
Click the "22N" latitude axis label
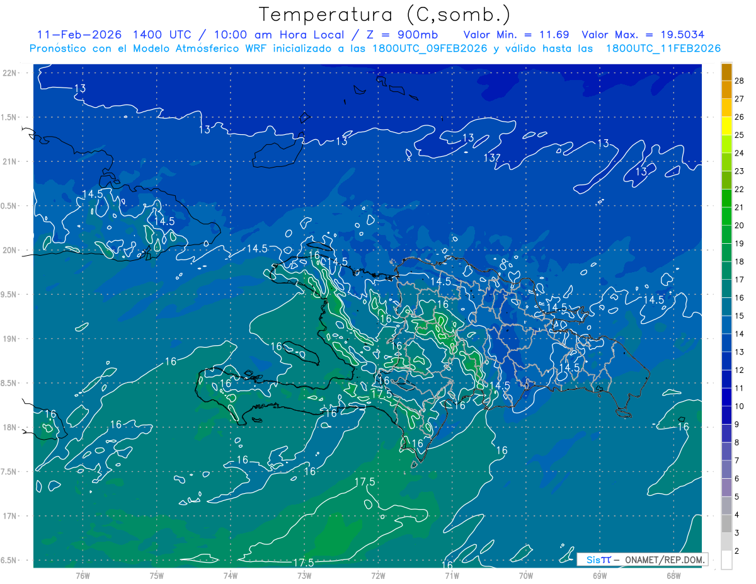11,72
